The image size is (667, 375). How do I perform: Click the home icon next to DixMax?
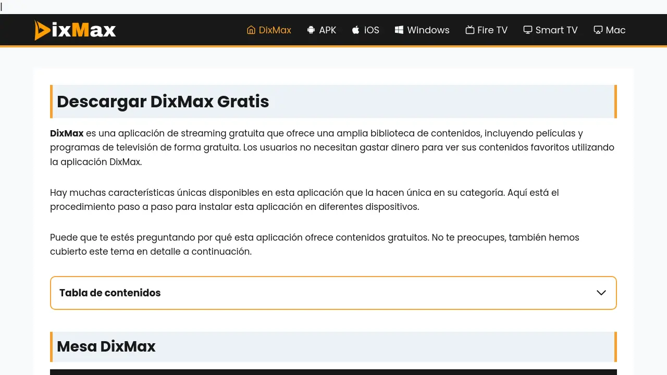pyautogui.click(x=250, y=30)
